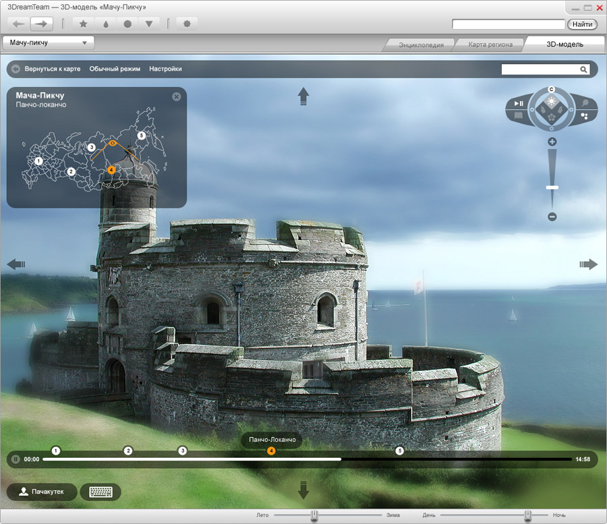Click the Вернуться к карте link

pos(52,69)
